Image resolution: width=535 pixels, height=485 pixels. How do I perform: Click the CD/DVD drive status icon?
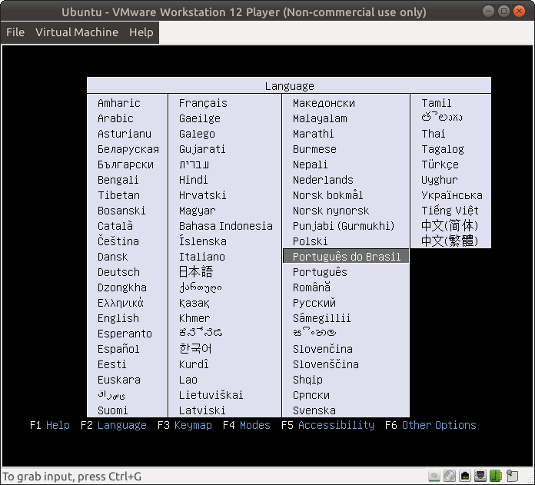tap(450, 476)
